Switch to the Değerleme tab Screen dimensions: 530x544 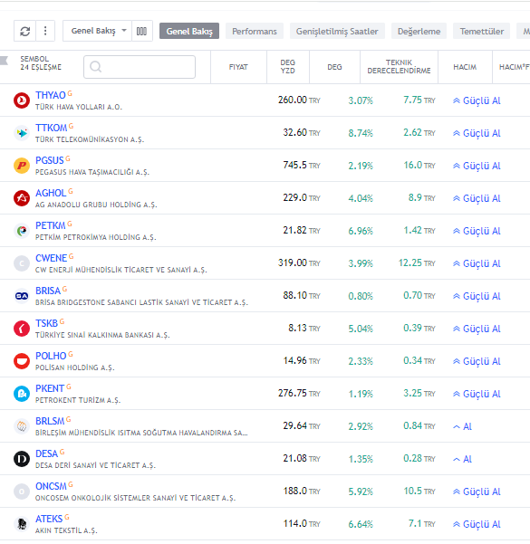pos(419,31)
